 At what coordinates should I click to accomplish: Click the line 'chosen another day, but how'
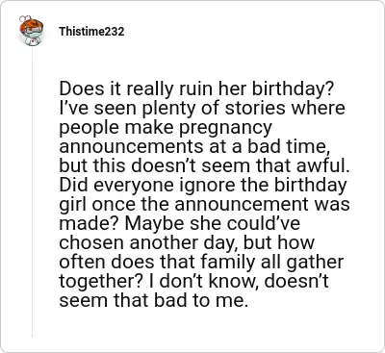pos(187,243)
